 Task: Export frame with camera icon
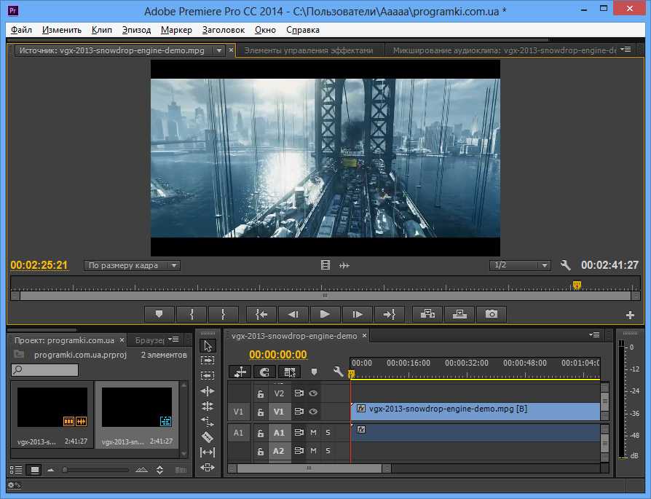[x=491, y=314]
